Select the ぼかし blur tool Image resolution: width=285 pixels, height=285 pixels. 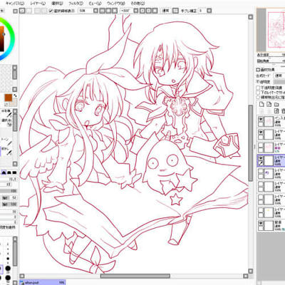pyautogui.click(x=7, y=151)
